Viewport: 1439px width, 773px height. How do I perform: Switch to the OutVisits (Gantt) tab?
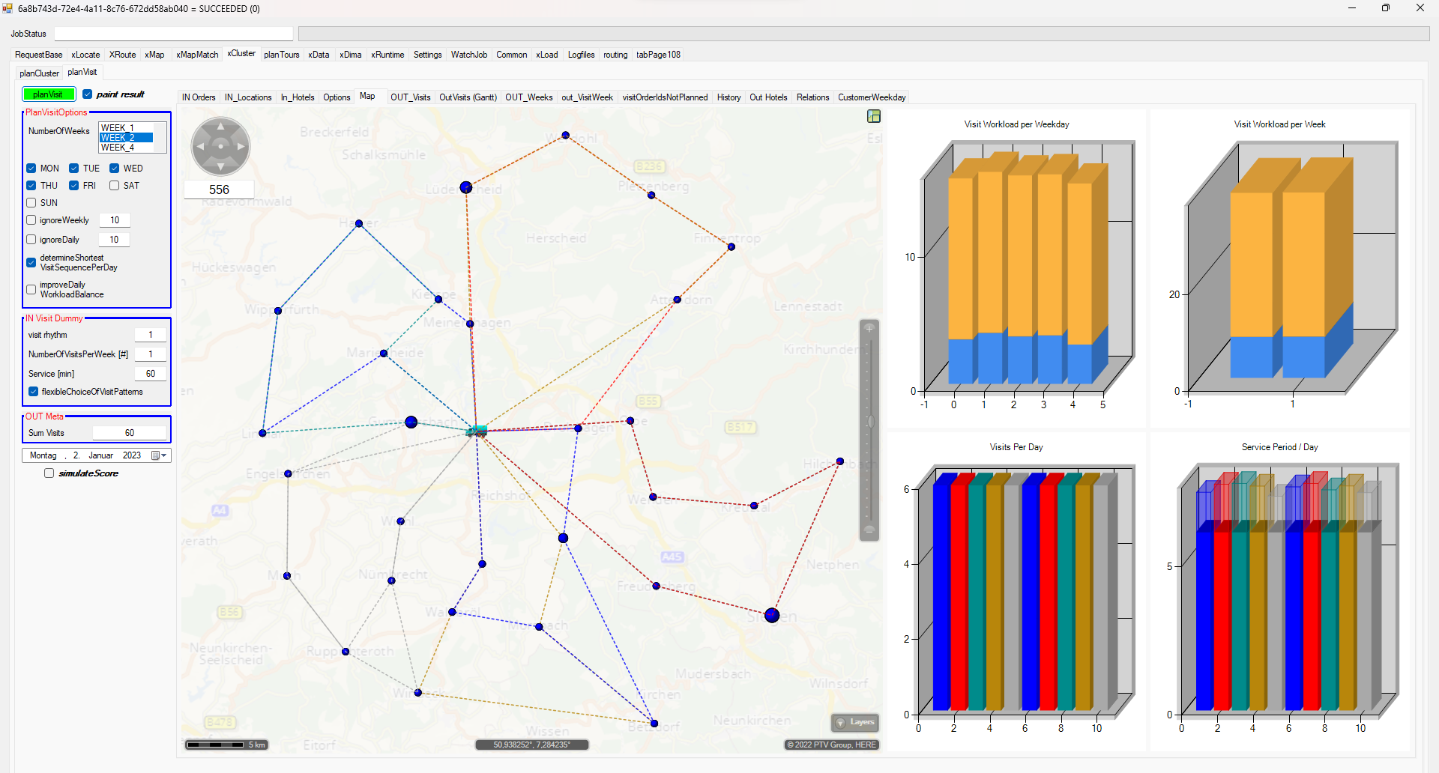tap(468, 97)
